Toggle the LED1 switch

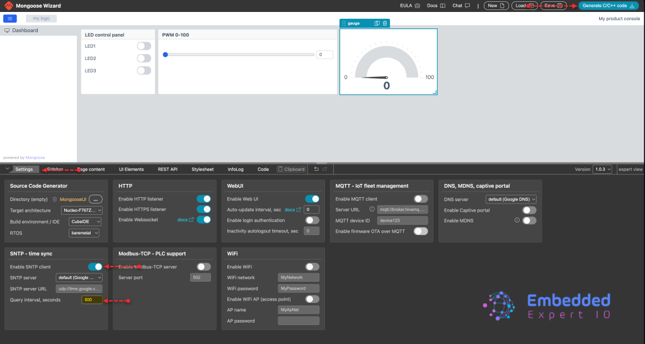tap(144, 46)
